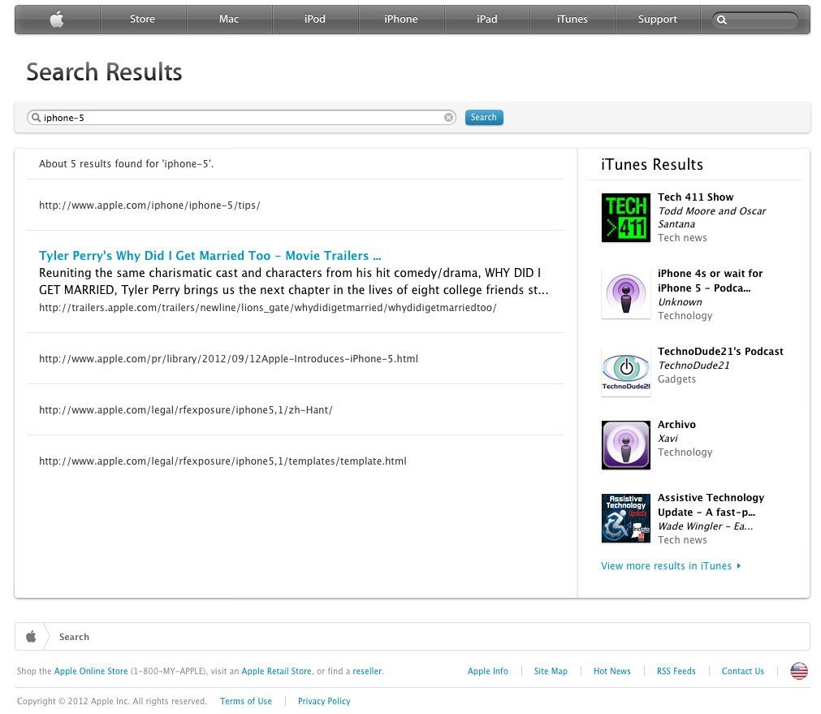Click the US flag country selector icon
Viewport: 821px width, 714px height.
(798, 671)
